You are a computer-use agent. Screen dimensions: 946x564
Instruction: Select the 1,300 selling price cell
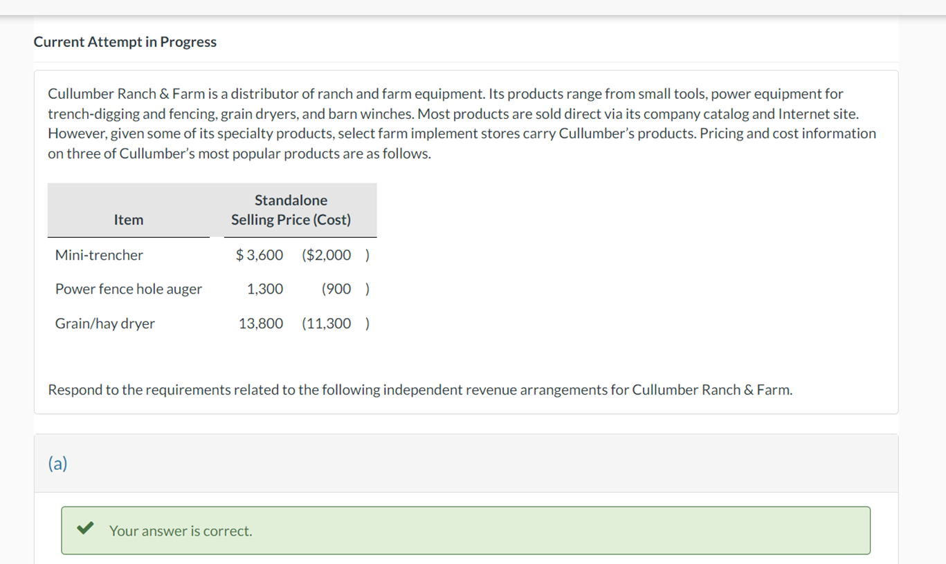pyautogui.click(x=265, y=289)
